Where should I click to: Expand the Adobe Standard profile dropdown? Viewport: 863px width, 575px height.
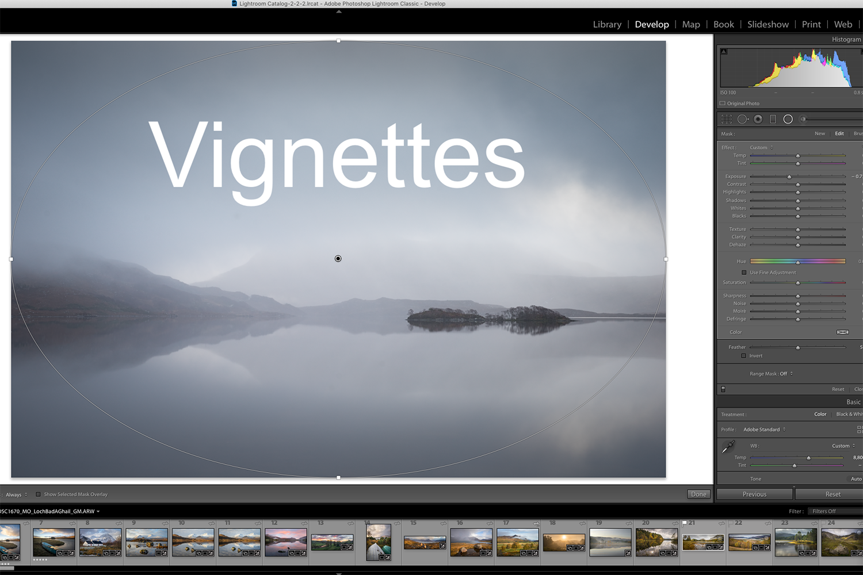tap(764, 430)
